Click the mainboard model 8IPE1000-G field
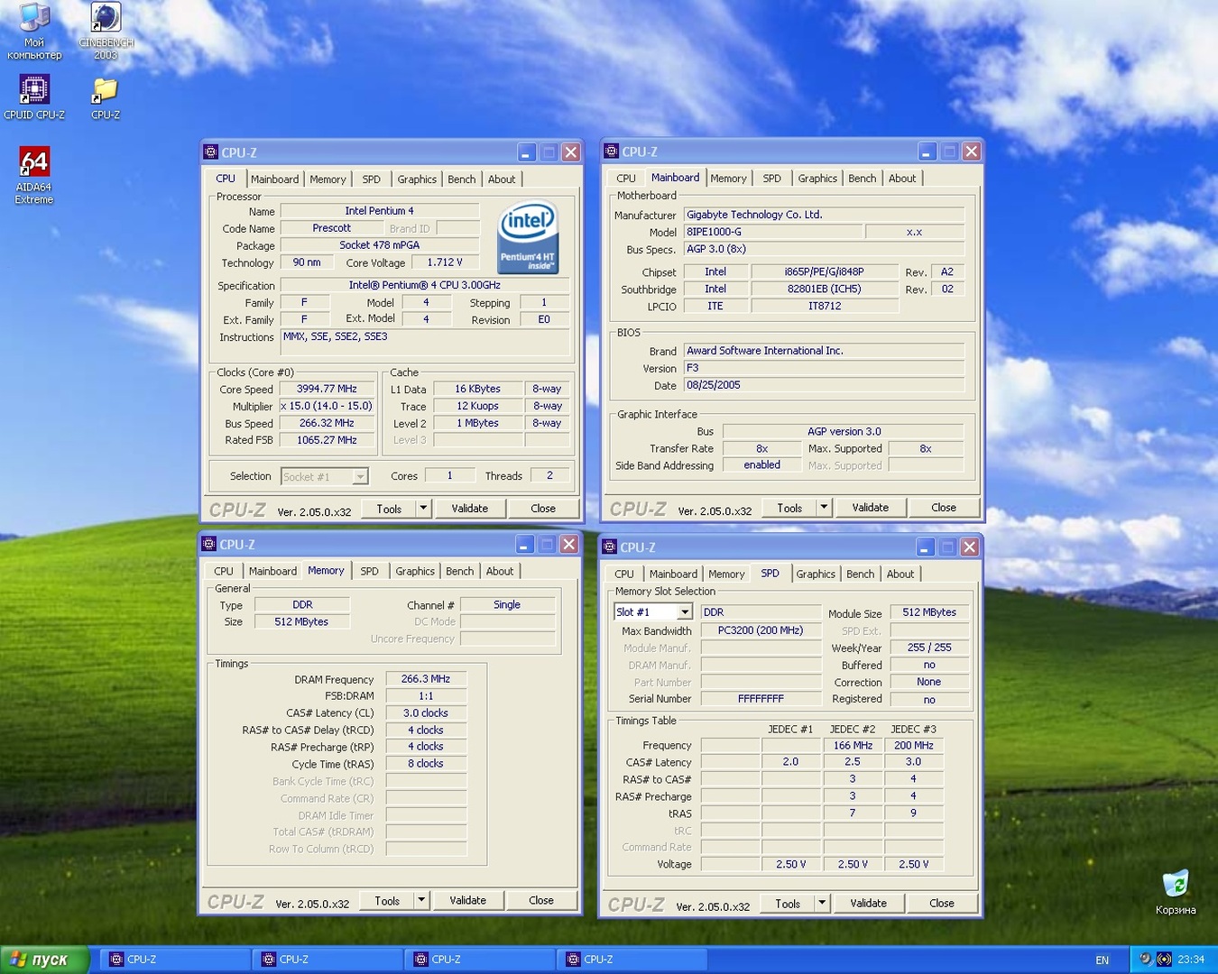The width and height of the screenshot is (1218, 974). [772, 232]
